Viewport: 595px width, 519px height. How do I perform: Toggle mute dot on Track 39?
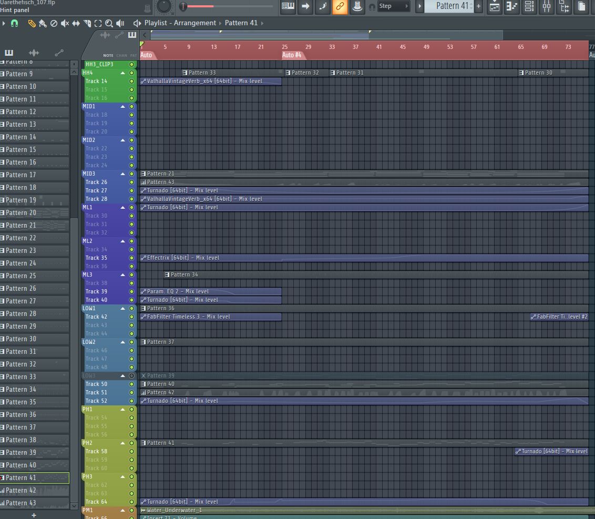point(132,292)
